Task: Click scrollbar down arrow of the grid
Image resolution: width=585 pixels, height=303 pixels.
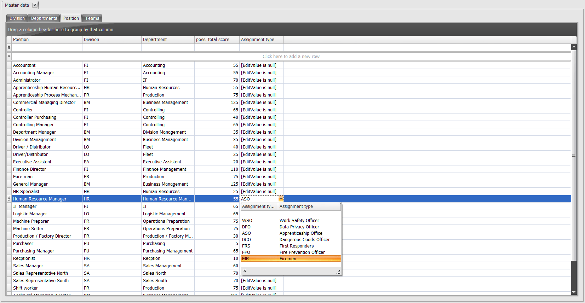Action: coord(574,292)
